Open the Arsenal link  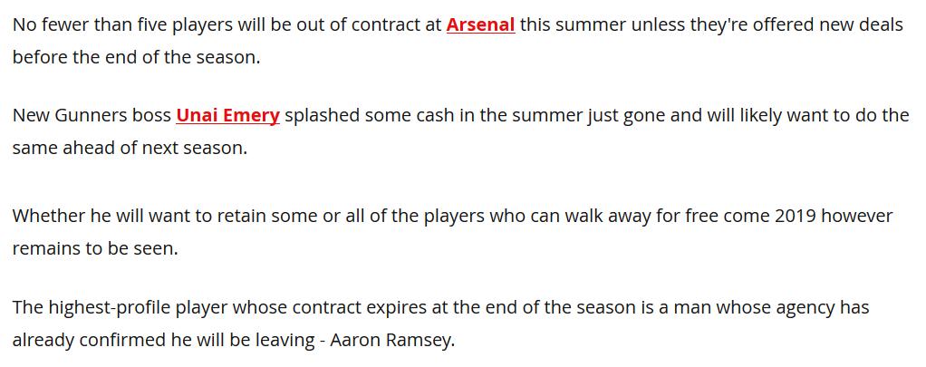pyautogui.click(x=480, y=24)
